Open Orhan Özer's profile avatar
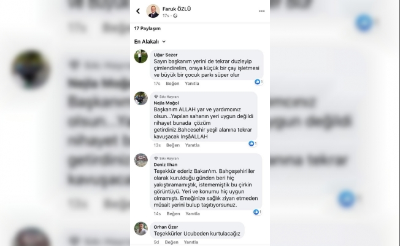Viewport: 400px width, 246px height. [x=141, y=229]
